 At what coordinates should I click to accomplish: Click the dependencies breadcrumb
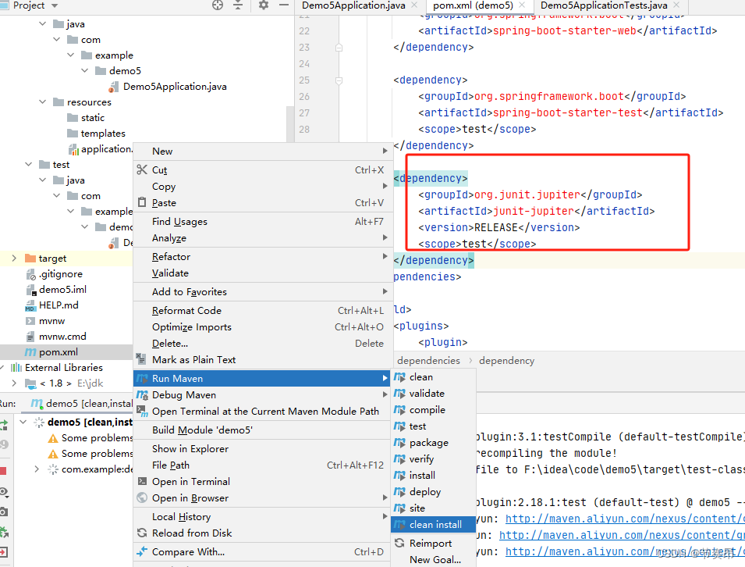point(428,361)
